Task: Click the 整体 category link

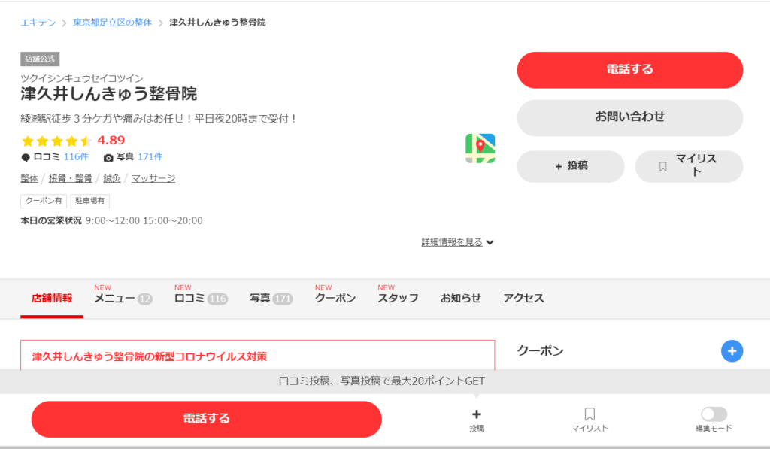Action: click(29, 178)
